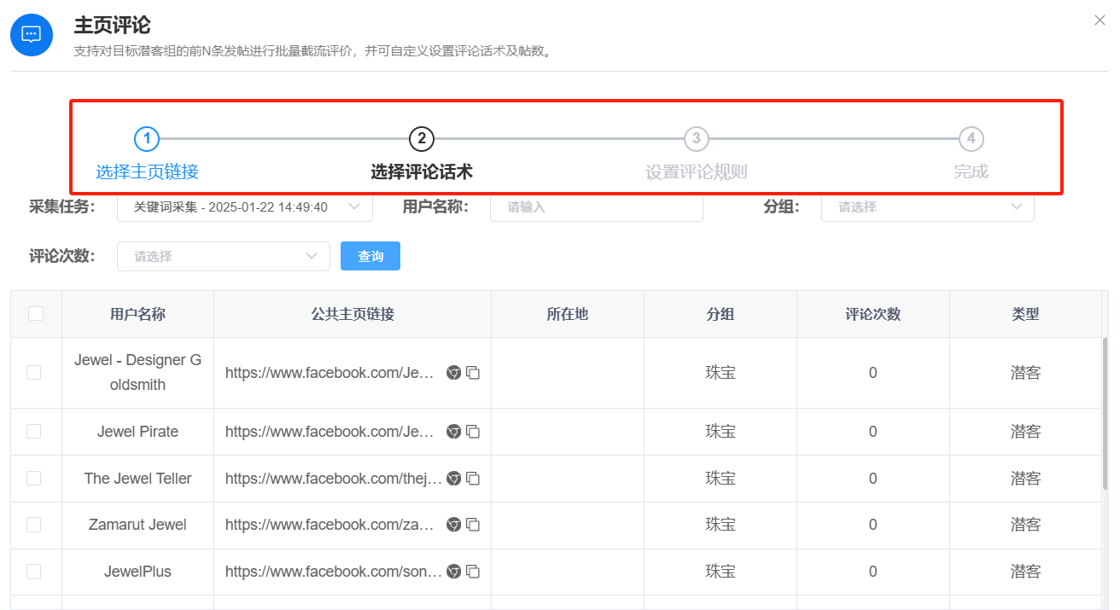Click the table vertical scrollbar
Image resolution: width=1120 pixels, height=610 pixels.
1105,414
